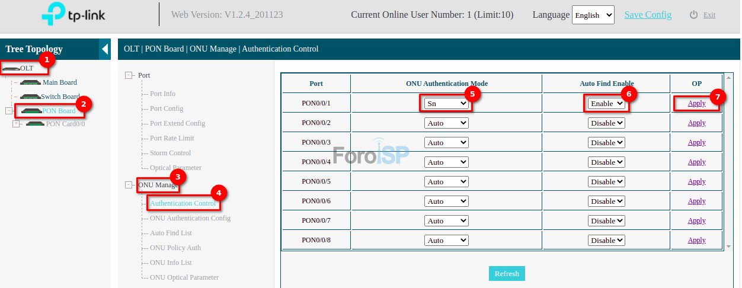Select ONU Optical Parameter menu item
This screenshot has width=742, height=288.
point(184,277)
